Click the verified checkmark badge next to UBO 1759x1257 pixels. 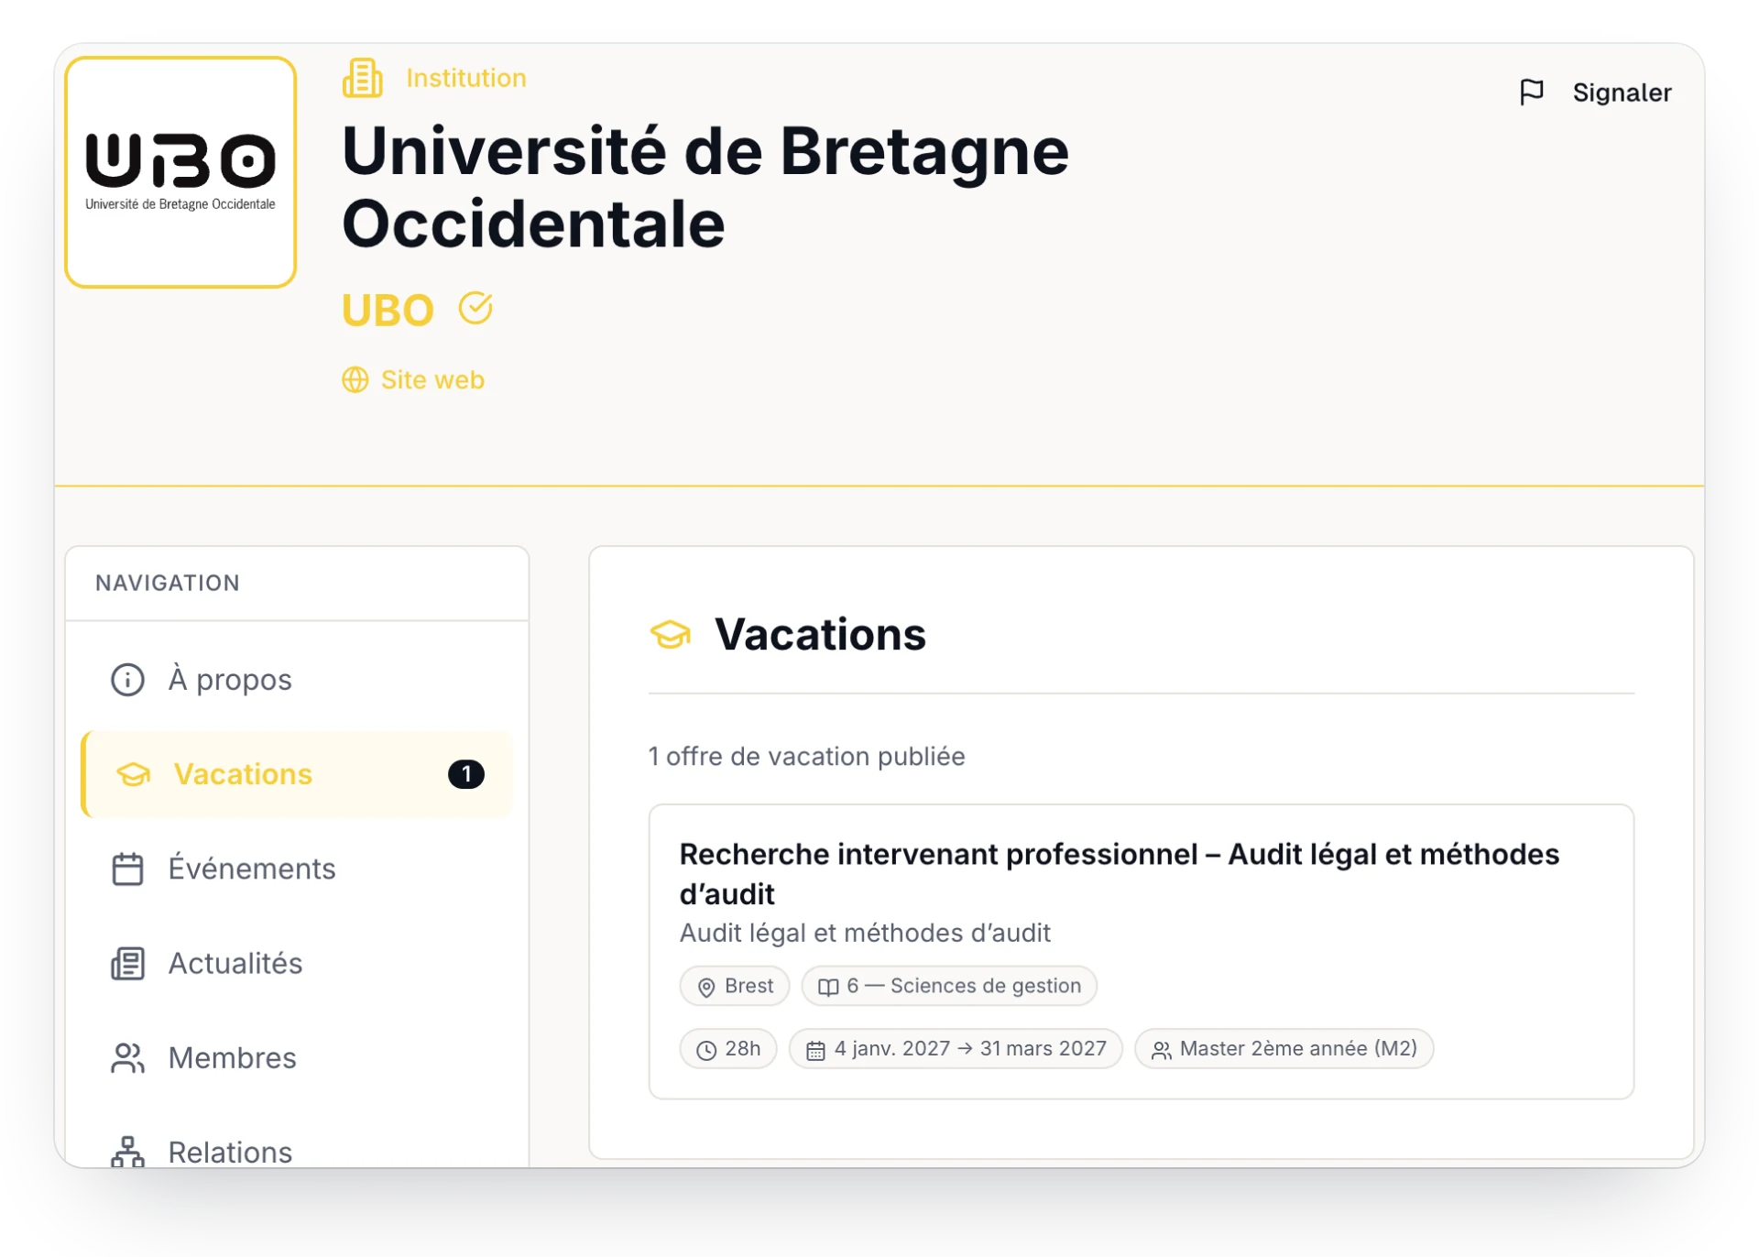475,309
